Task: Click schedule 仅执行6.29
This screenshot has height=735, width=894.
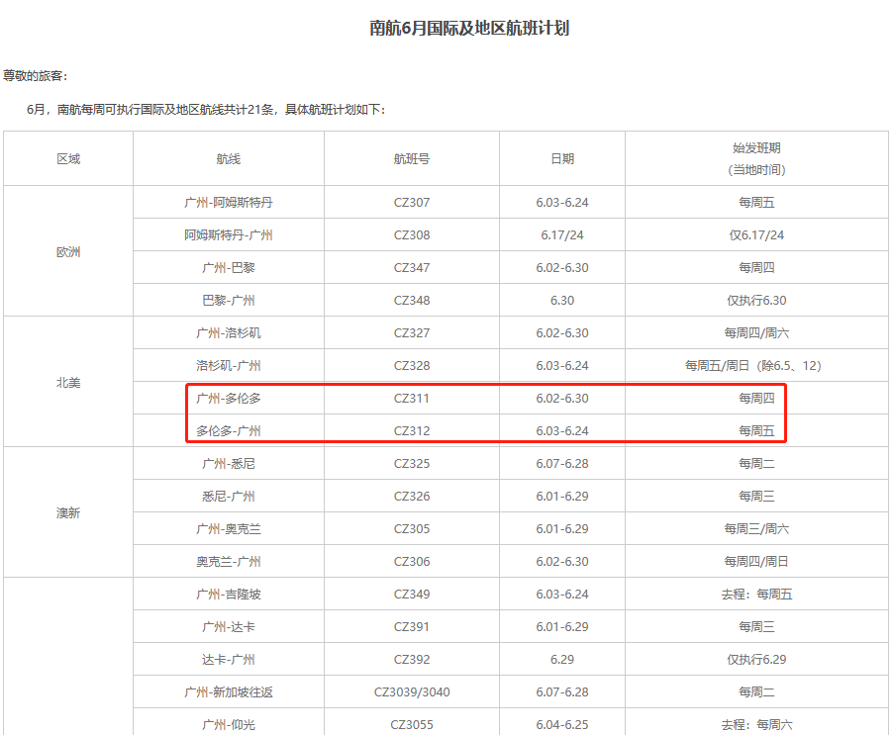Action: [756, 659]
